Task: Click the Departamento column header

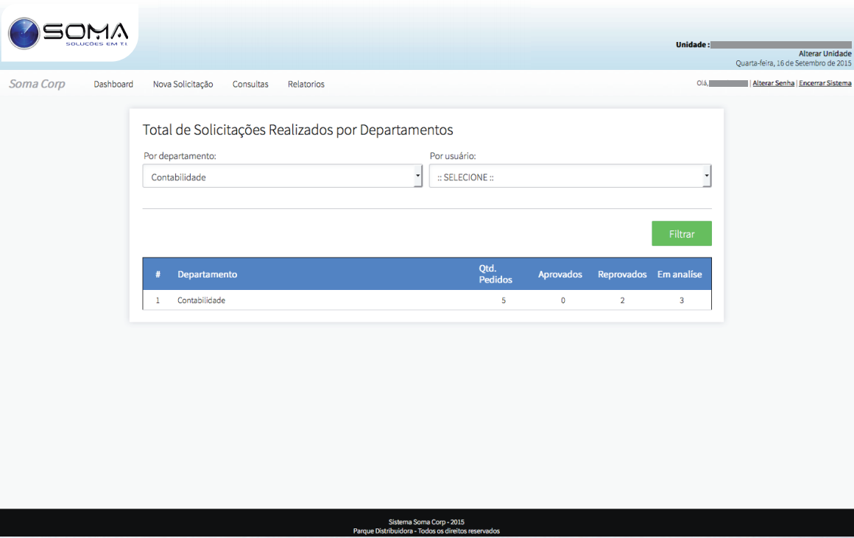Action: [x=207, y=275]
